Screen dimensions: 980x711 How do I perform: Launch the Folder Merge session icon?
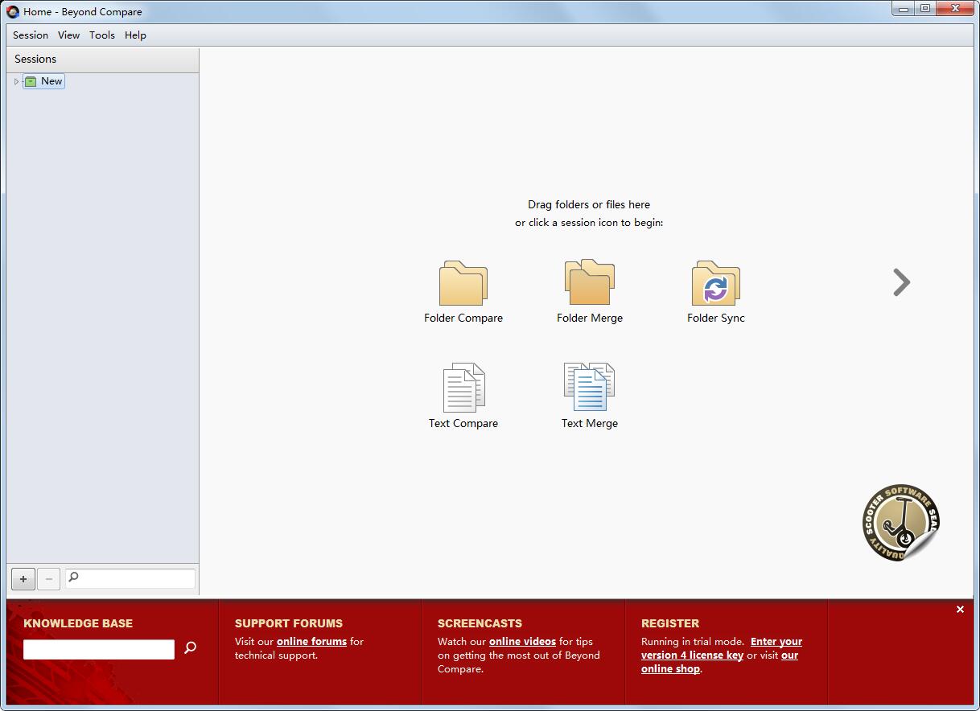pyautogui.click(x=589, y=282)
